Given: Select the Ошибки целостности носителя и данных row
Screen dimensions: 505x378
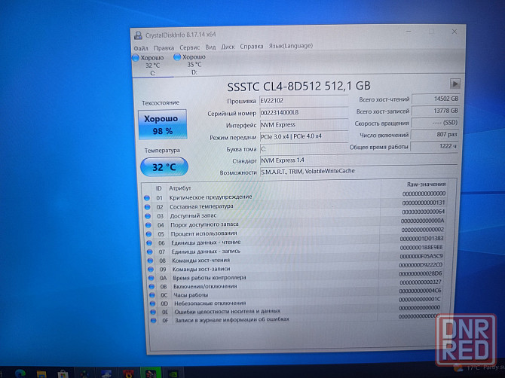Looking at the screenshot, I should pyautogui.click(x=295, y=309).
